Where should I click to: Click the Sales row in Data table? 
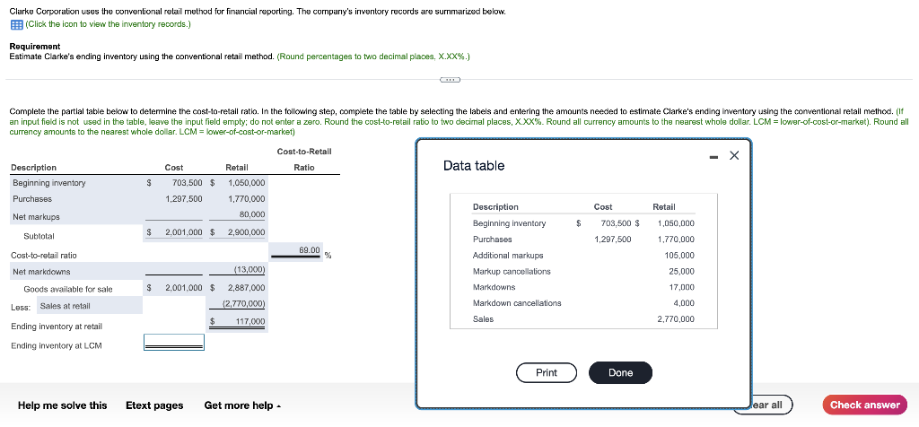(583, 319)
